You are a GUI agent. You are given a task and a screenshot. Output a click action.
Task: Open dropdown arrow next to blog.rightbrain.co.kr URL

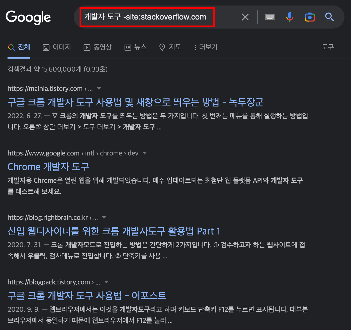104,217
